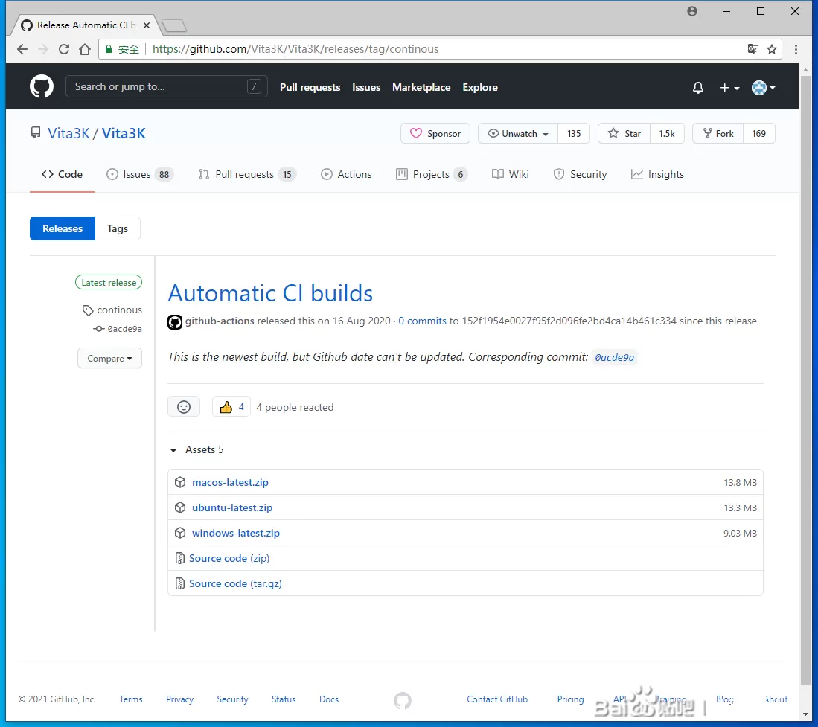Viewport: 818px width, 727px height.
Task: Switch to the Wiki tab
Action: [510, 174]
